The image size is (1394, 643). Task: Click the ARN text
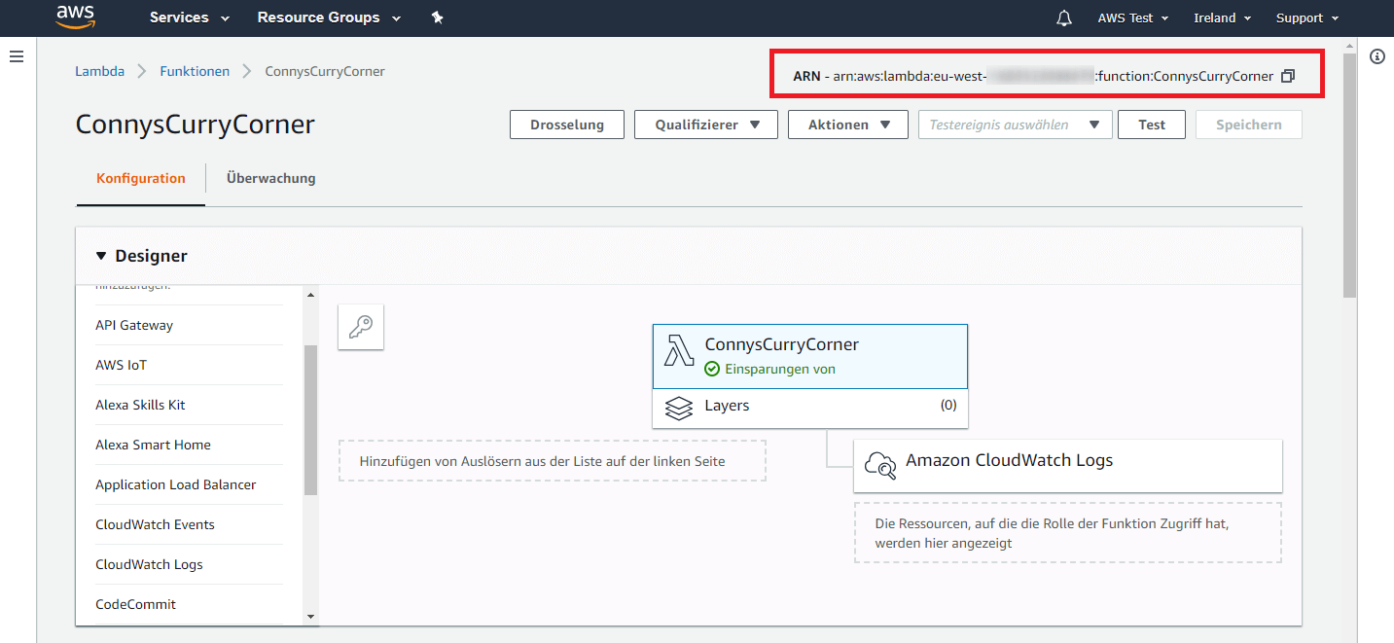[1033, 76]
